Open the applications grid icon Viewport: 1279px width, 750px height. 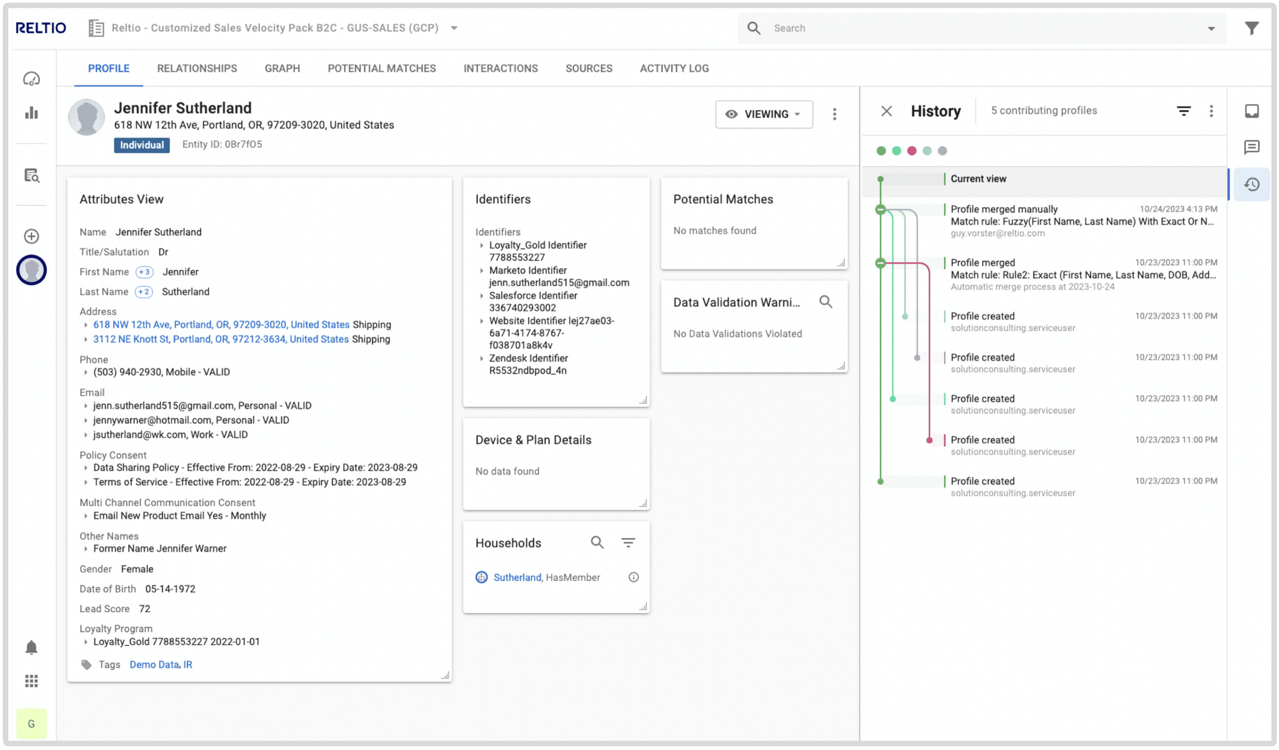tap(31, 681)
